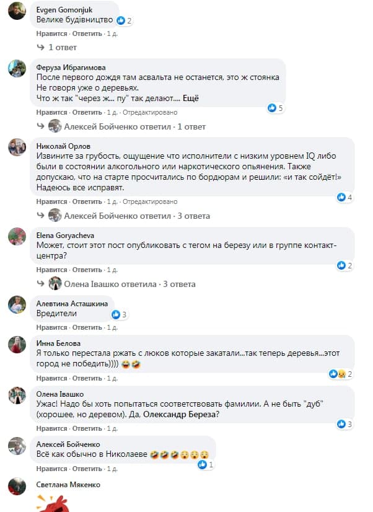Click the like reaction on Олена Івашко's comment
The height and width of the screenshot is (512, 373).
click(344, 424)
